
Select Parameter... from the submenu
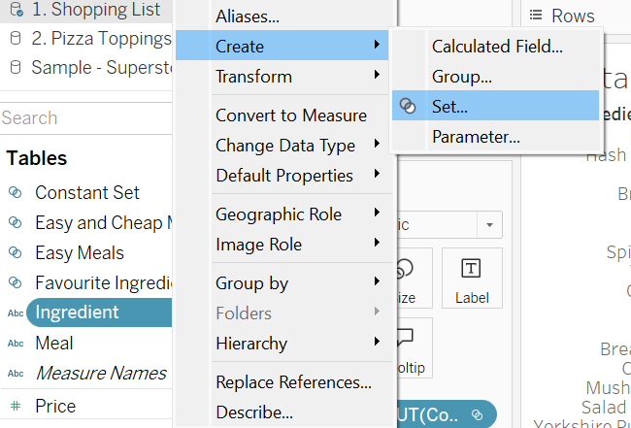click(476, 137)
